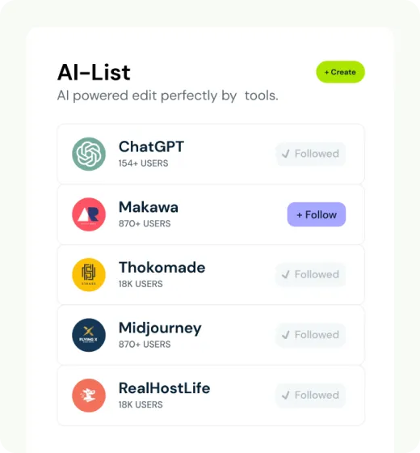Image resolution: width=420 pixels, height=453 pixels.
Task: Toggle RealHostLife's Followed button
Action: click(311, 396)
